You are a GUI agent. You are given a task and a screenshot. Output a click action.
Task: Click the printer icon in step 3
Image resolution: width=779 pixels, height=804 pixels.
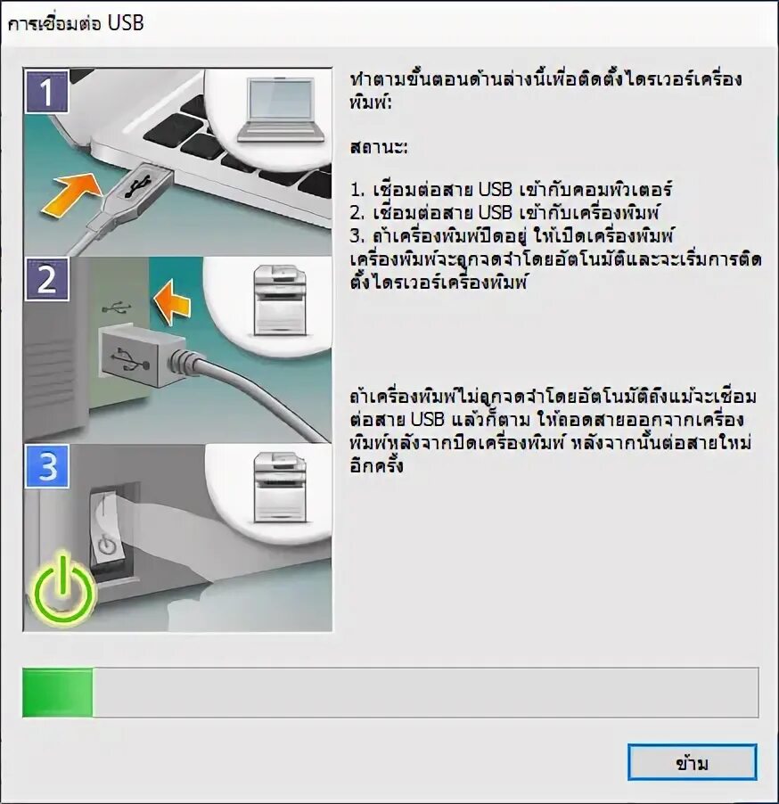[281, 488]
